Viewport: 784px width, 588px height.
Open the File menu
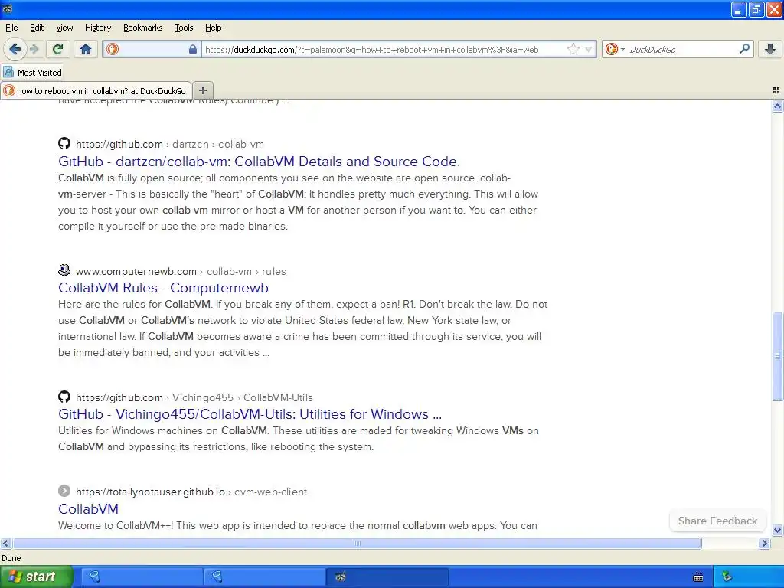(11, 28)
